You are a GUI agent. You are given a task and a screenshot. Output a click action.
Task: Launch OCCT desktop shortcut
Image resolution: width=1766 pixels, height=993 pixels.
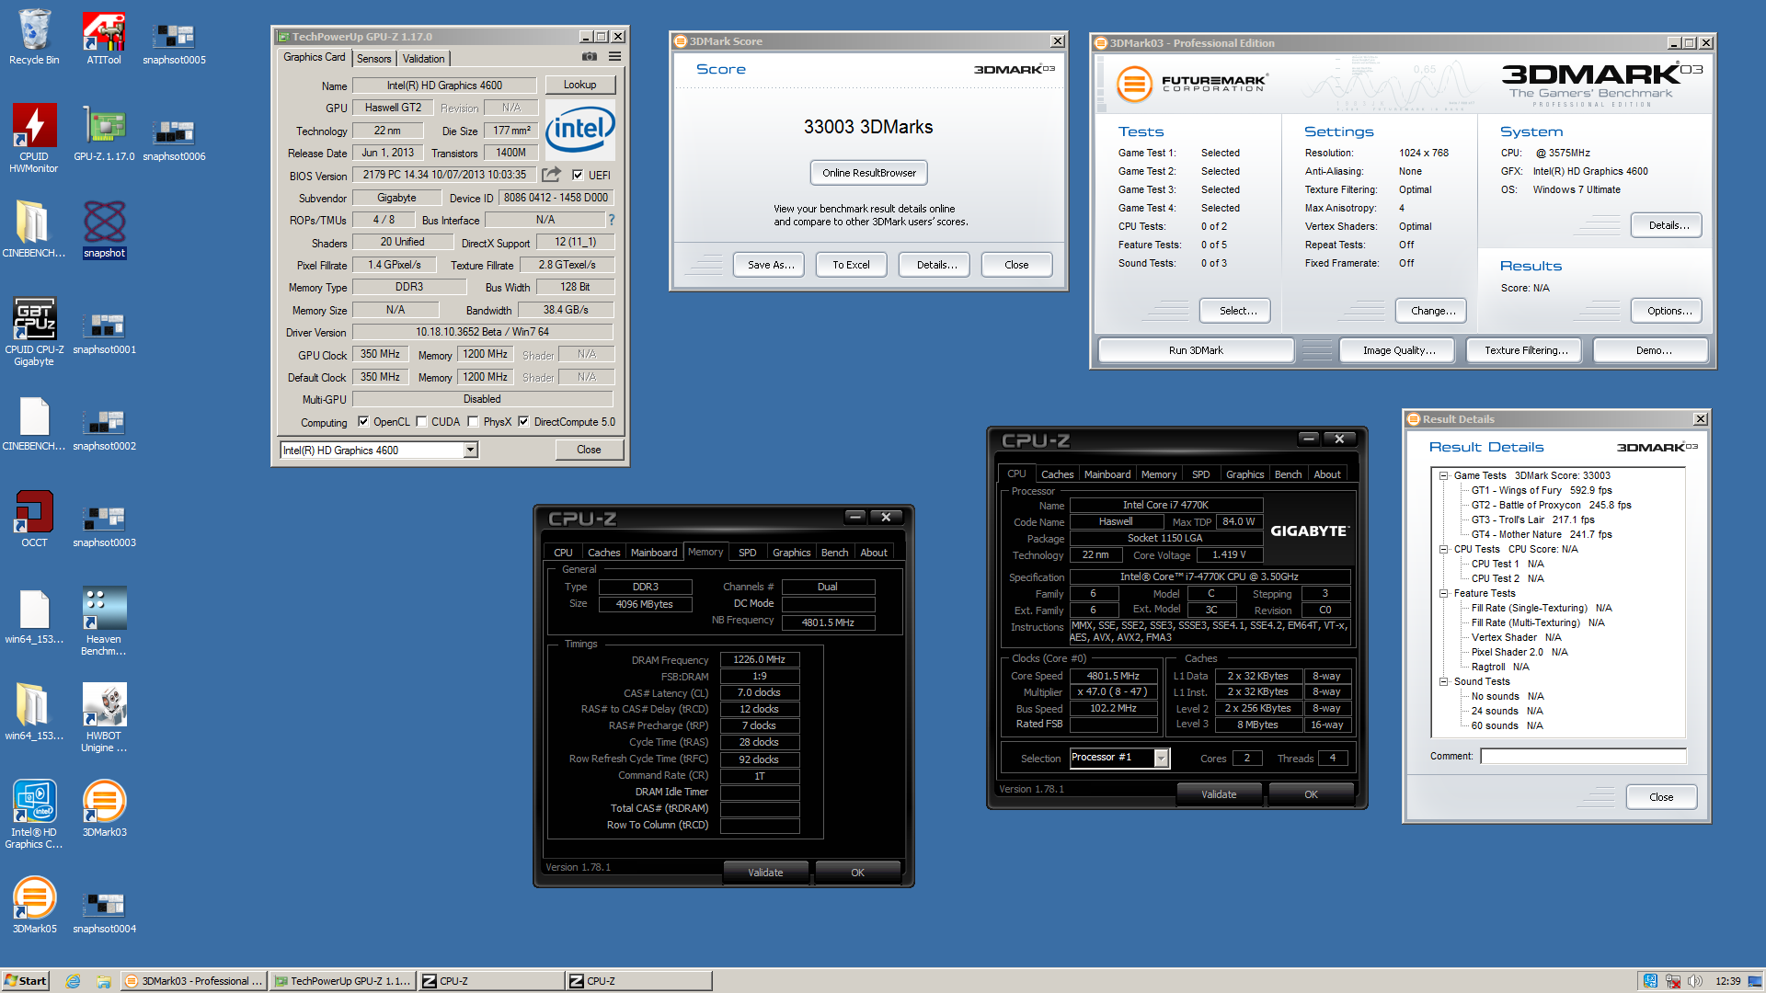pyautogui.click(x=34, y=519)
